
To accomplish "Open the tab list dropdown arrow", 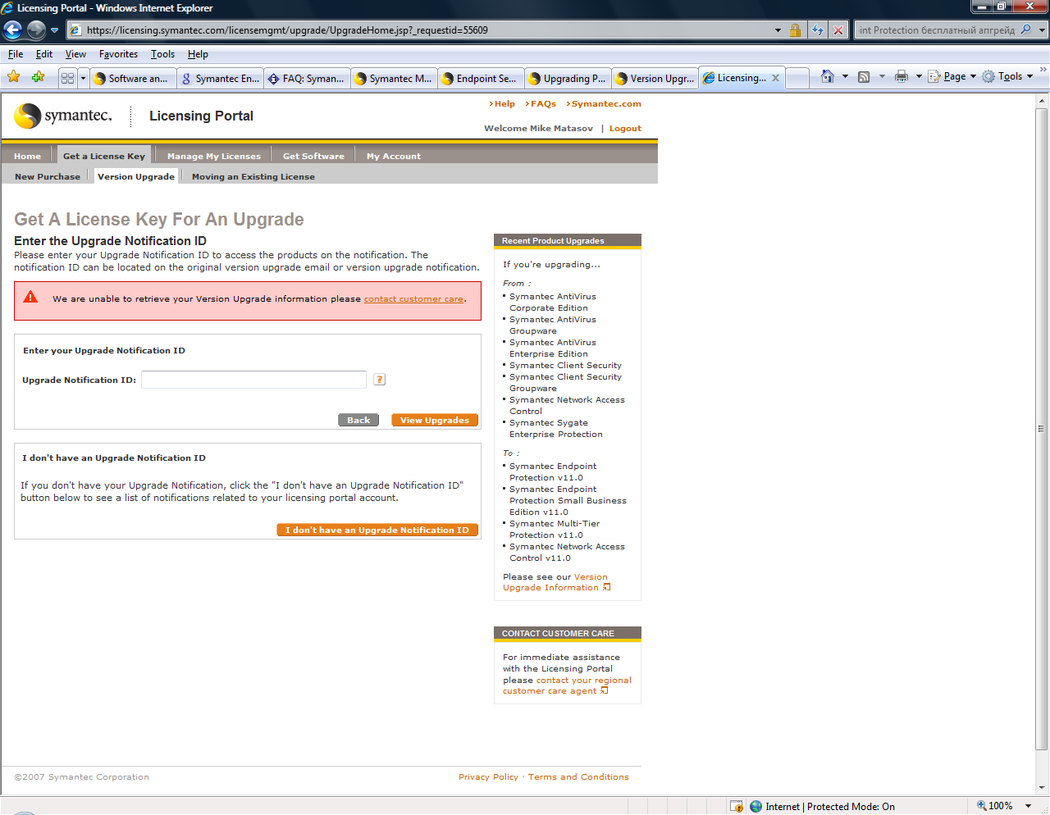I will pos(83,78).
